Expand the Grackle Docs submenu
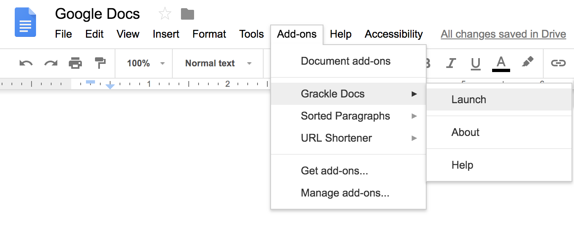This screenshot has height=226, width=574. pos(348,94)
